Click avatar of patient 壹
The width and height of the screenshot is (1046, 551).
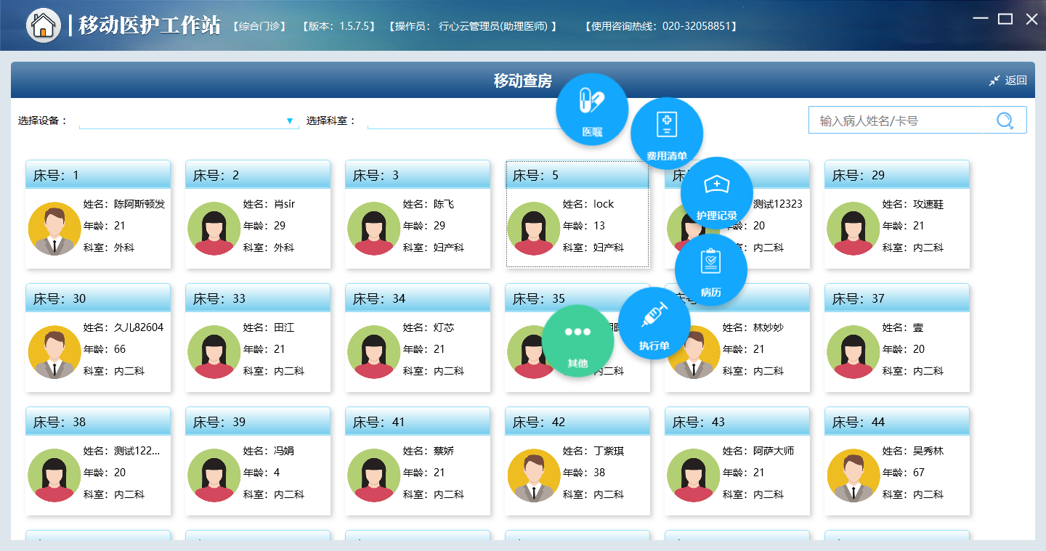pos(854,352)
